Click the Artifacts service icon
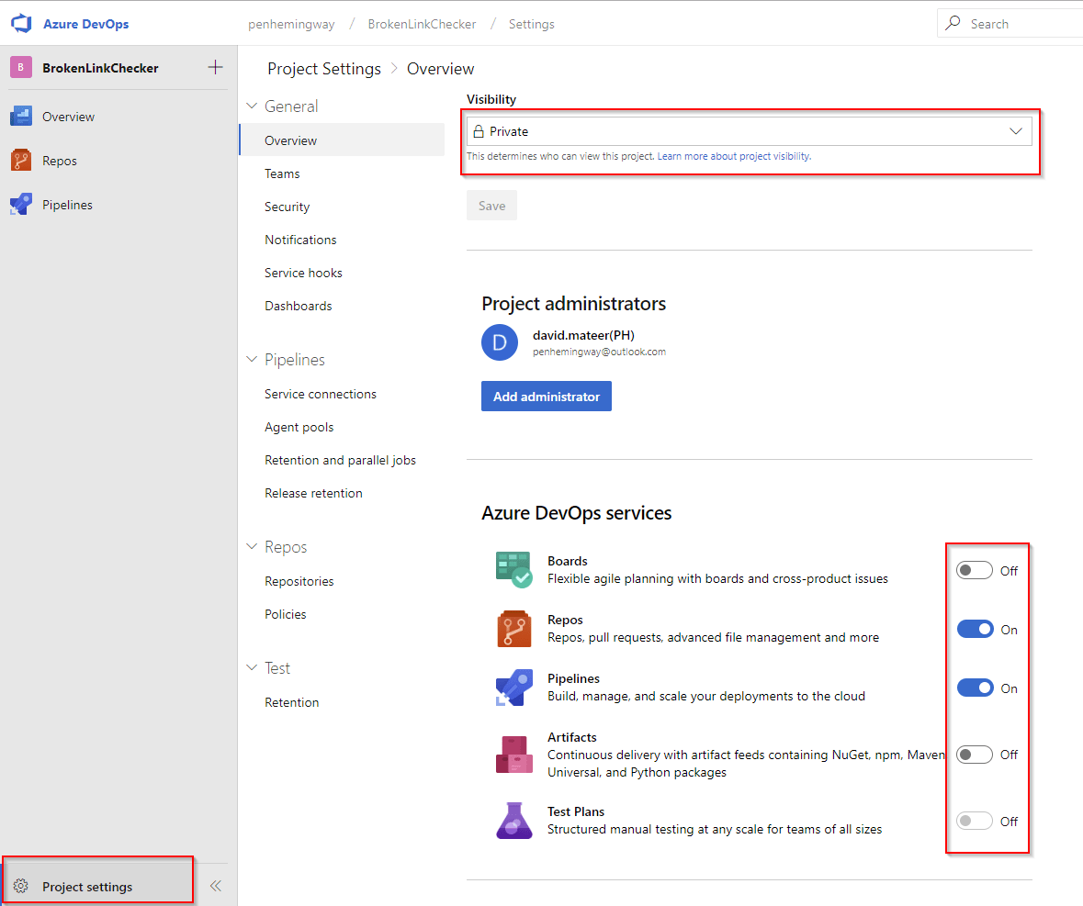The image size is (1083, 906). pos(513,755)
